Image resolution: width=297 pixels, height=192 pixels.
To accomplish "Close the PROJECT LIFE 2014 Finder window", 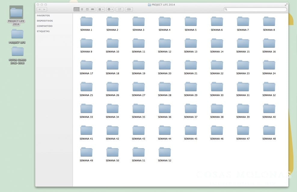I will point(38,5).
